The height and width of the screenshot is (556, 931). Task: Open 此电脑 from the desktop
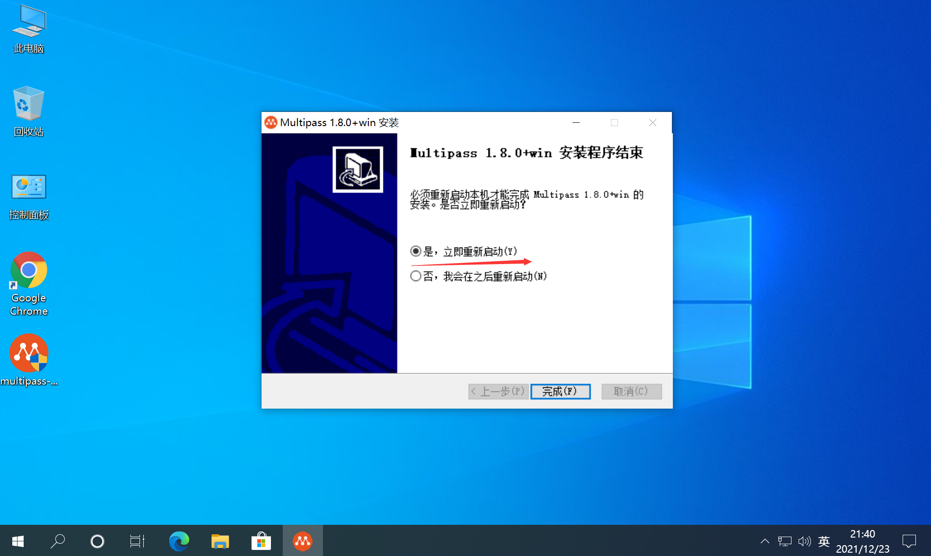tap(28, 28)
